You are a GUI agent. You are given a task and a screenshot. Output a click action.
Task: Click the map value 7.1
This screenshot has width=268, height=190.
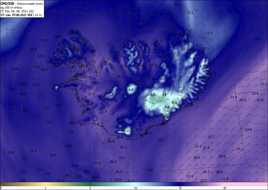(x=164, y=95)
